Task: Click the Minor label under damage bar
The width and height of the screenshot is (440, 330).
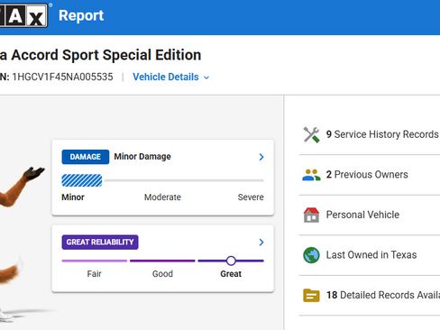Action: click(x=73, y=197)
